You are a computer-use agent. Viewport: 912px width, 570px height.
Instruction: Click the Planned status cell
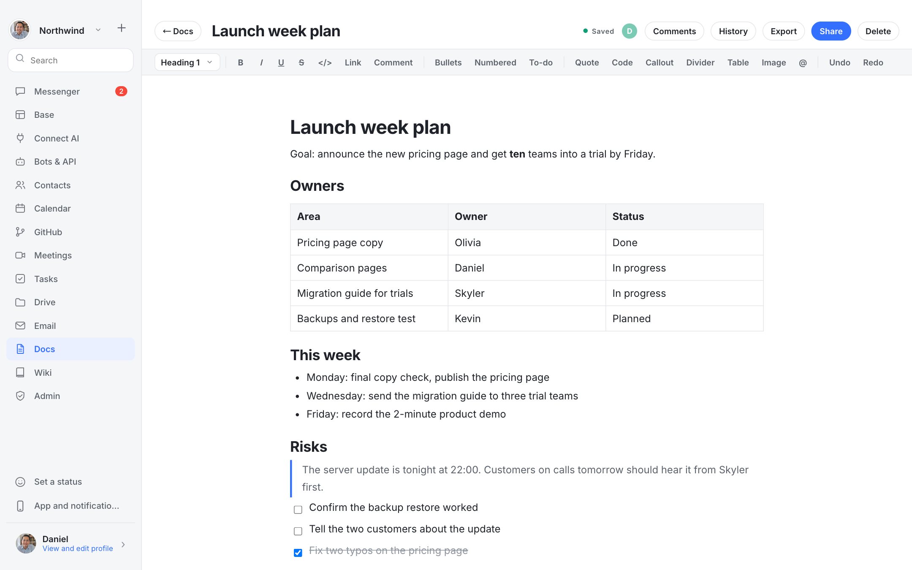tap(684, 319)
